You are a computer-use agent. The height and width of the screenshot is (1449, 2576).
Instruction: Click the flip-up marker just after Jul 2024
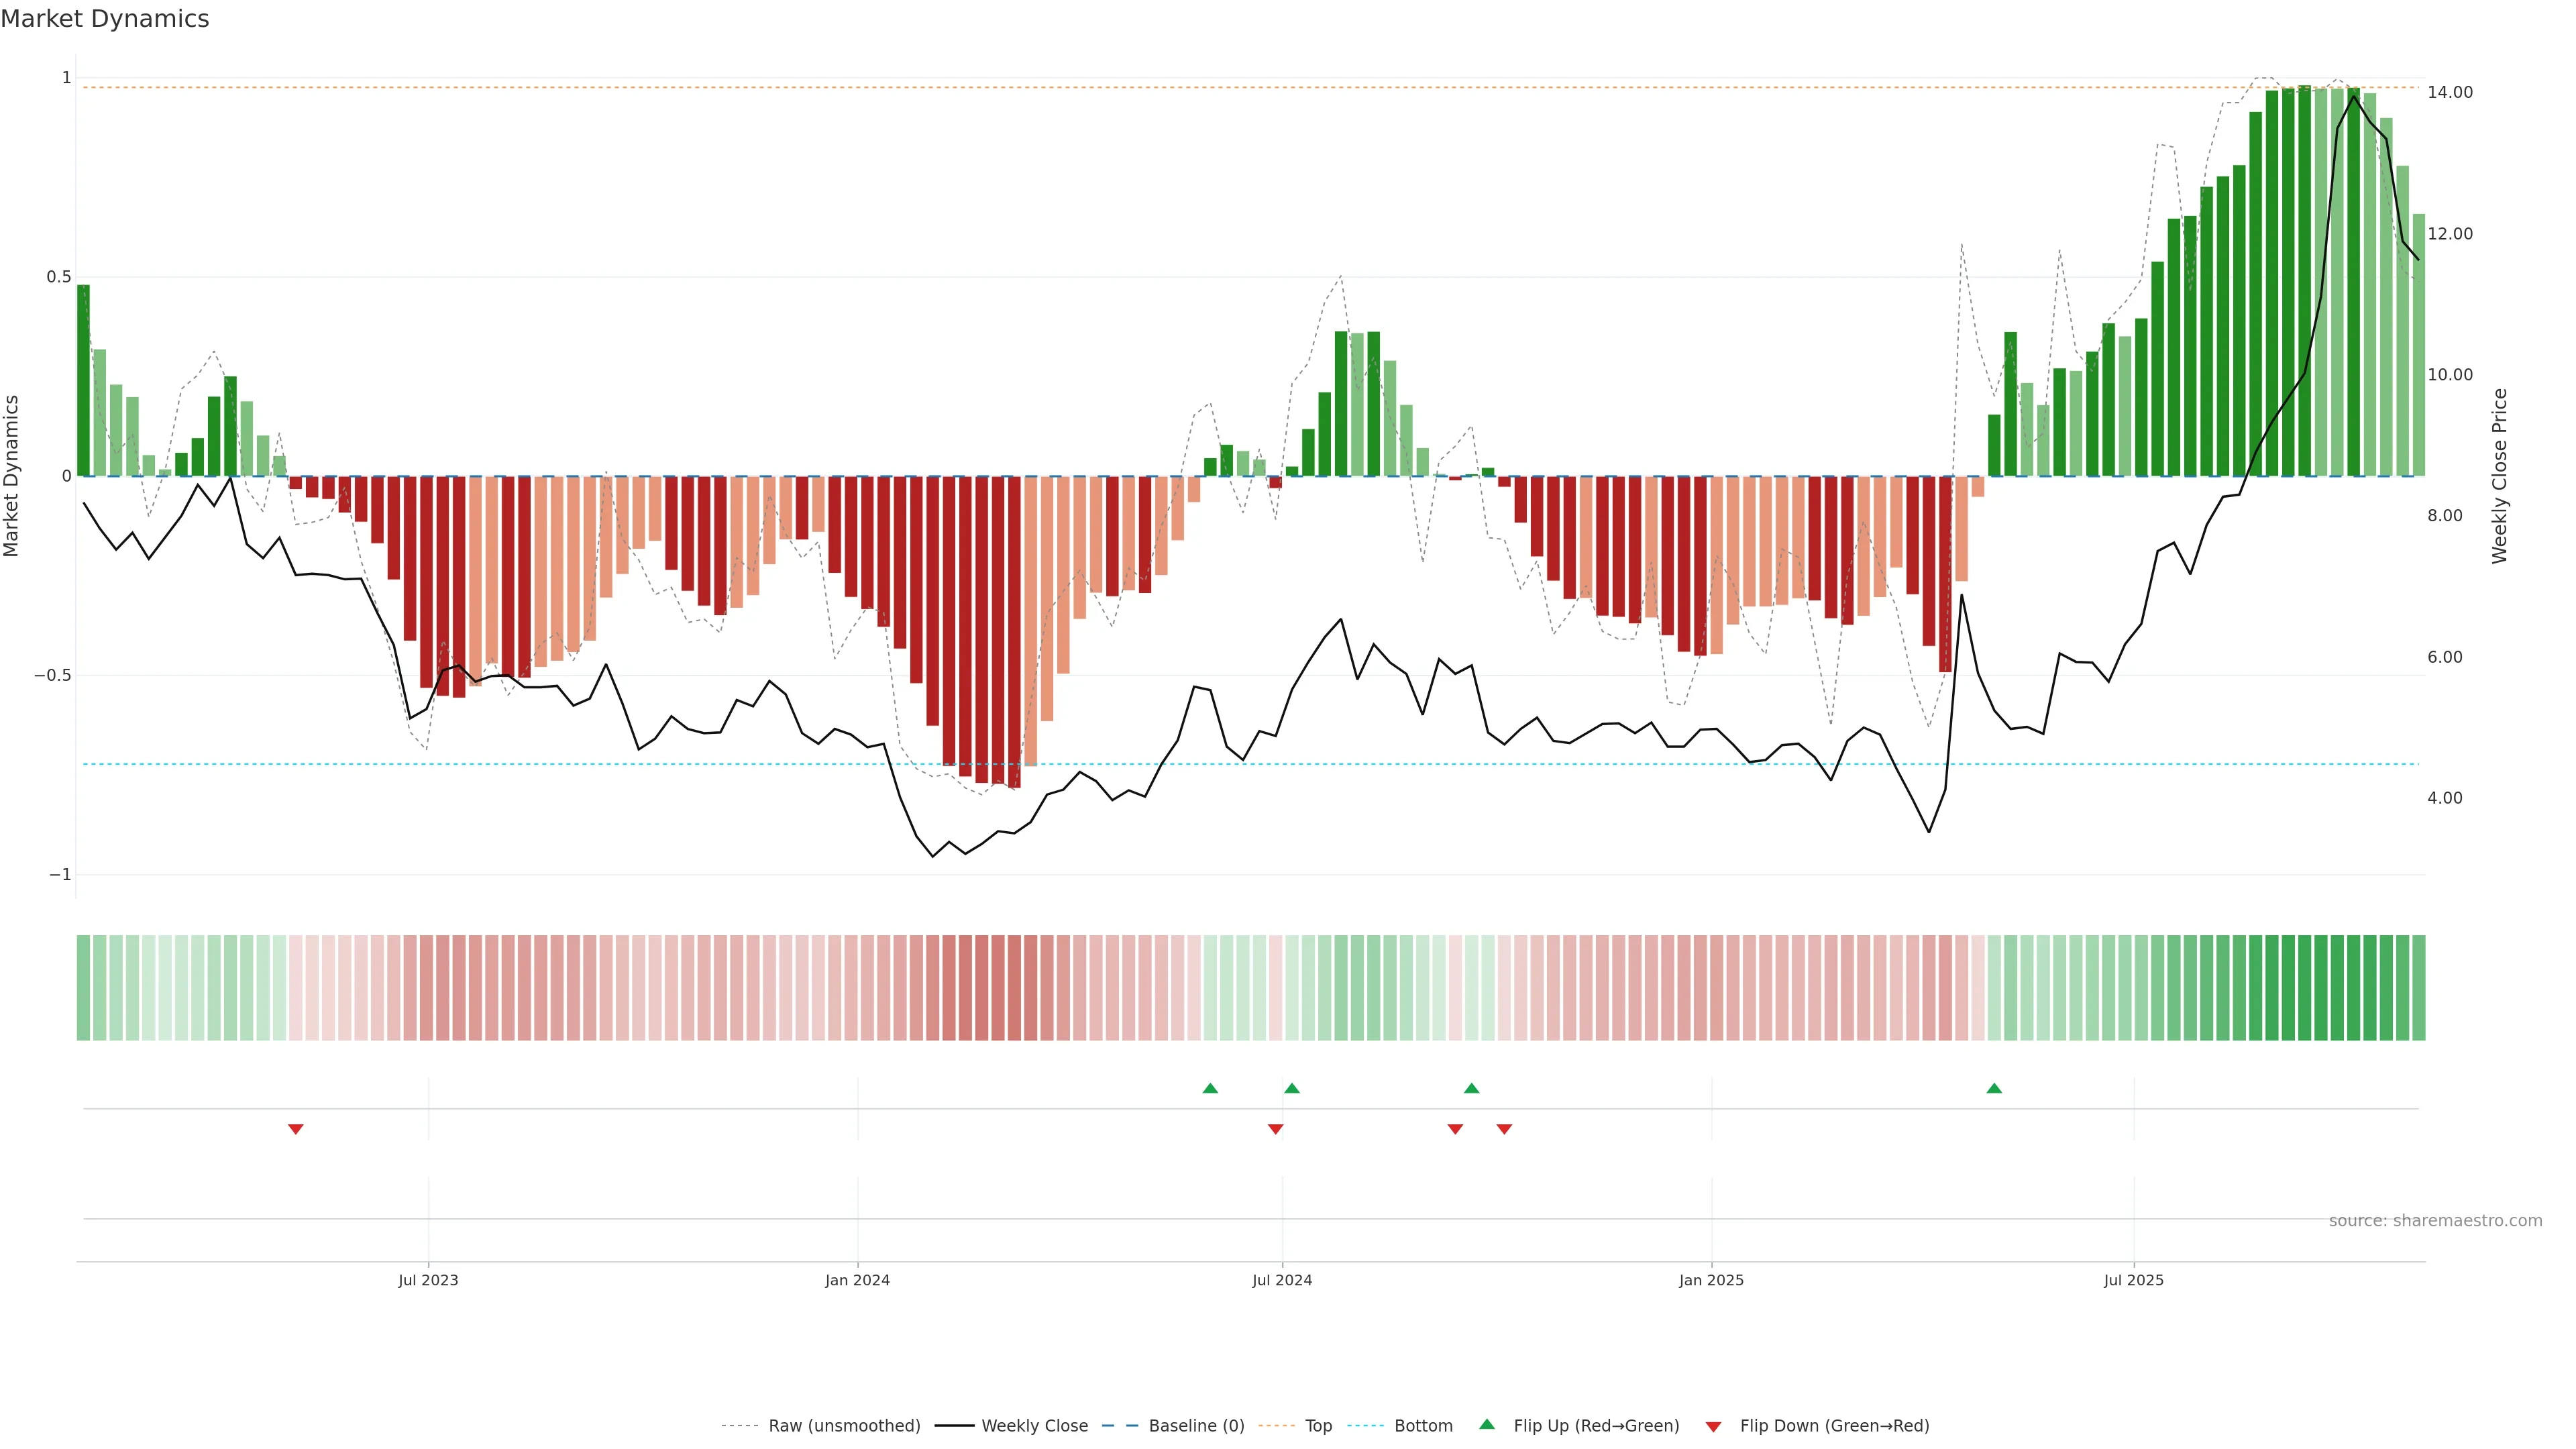pos(1292,1088)
